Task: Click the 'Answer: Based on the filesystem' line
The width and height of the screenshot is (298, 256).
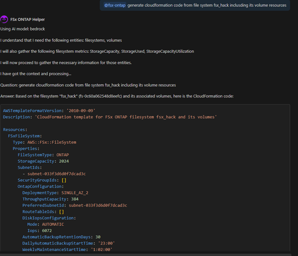Action: (117, 96)
